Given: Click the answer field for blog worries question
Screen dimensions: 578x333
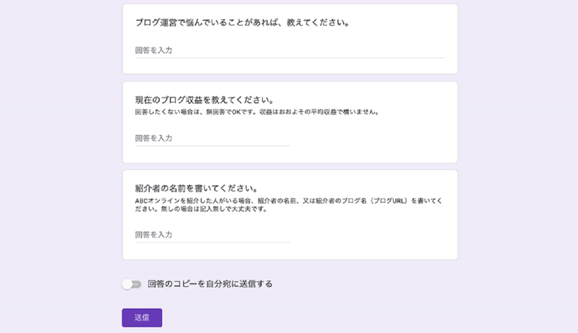Looking at the screenshot, I should pyautogui.click(x=289, y=50).
